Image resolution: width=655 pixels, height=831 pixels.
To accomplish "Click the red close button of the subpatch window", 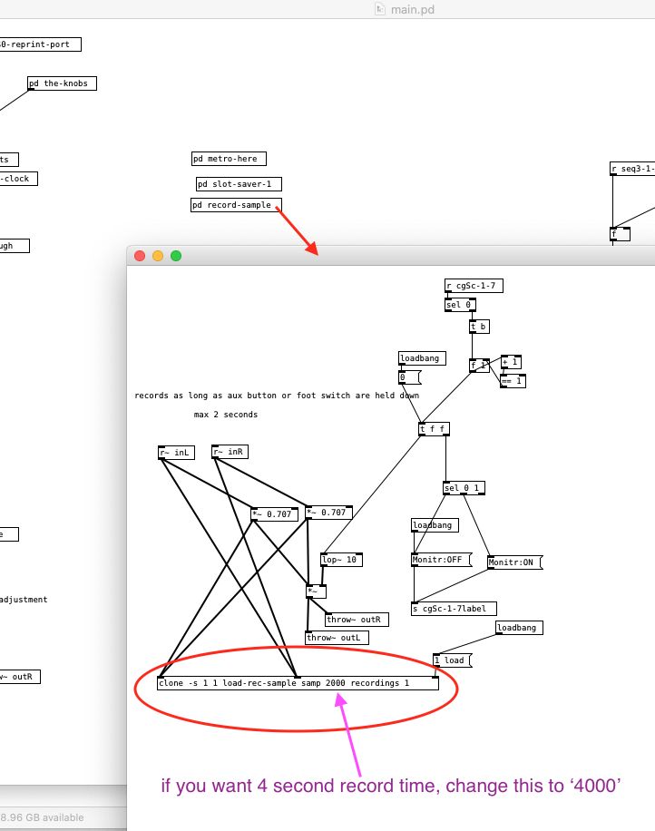I will pyautogui.click(x=140, y=256).
